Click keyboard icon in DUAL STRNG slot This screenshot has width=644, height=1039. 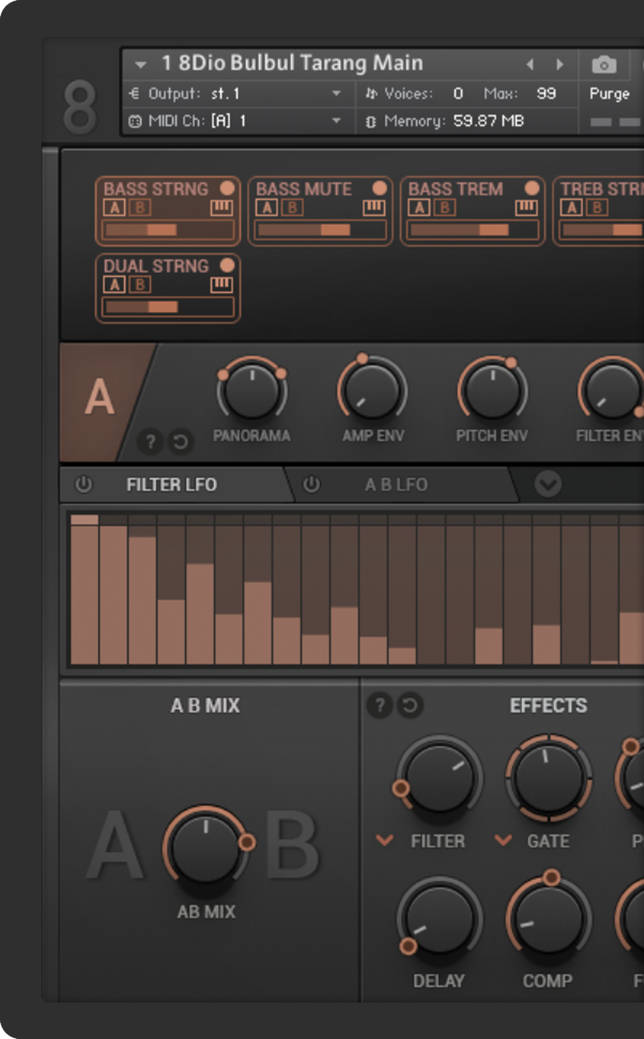(x=221, y=284)
